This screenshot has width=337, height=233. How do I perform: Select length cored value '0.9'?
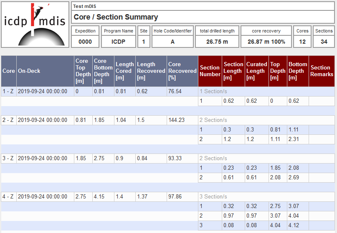(x=119, y=158)
